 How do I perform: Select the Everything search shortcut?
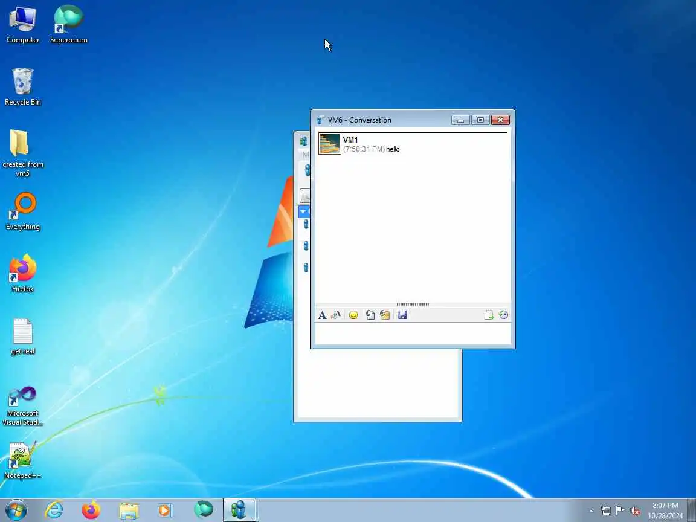pyautogui.click(x=22, y=211)
